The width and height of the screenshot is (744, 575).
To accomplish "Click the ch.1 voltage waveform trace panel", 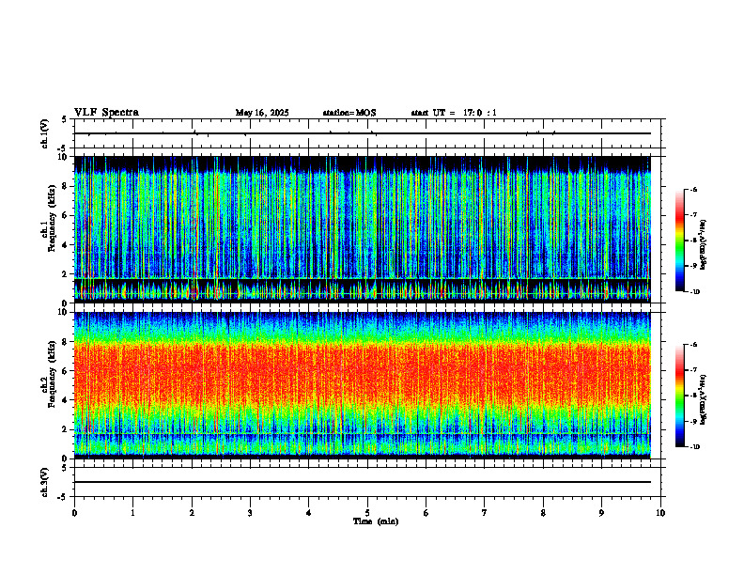I will point(367,133).
